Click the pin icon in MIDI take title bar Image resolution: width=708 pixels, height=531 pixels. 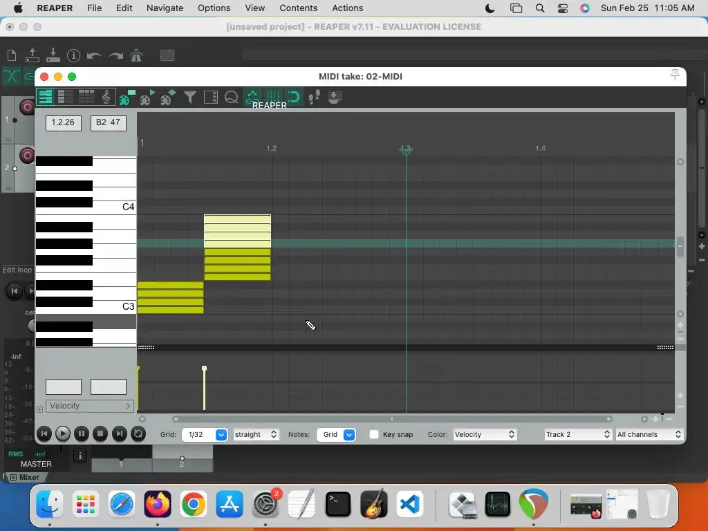coord(675,75)
